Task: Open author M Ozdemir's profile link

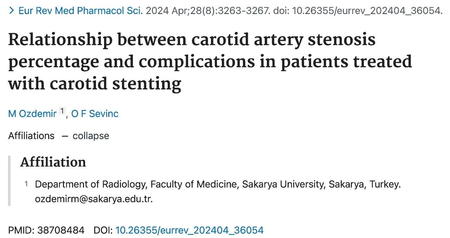Action: [32, 114]
